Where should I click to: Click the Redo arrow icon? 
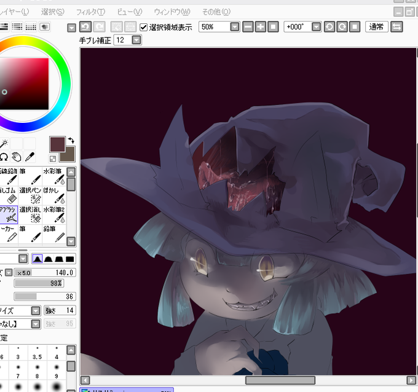pos(100,27)
